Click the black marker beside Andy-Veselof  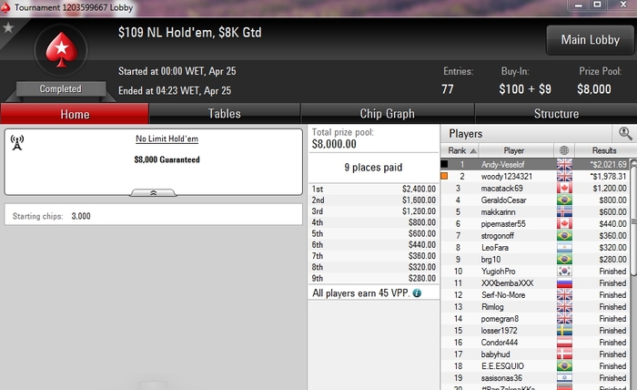point(444,164)
